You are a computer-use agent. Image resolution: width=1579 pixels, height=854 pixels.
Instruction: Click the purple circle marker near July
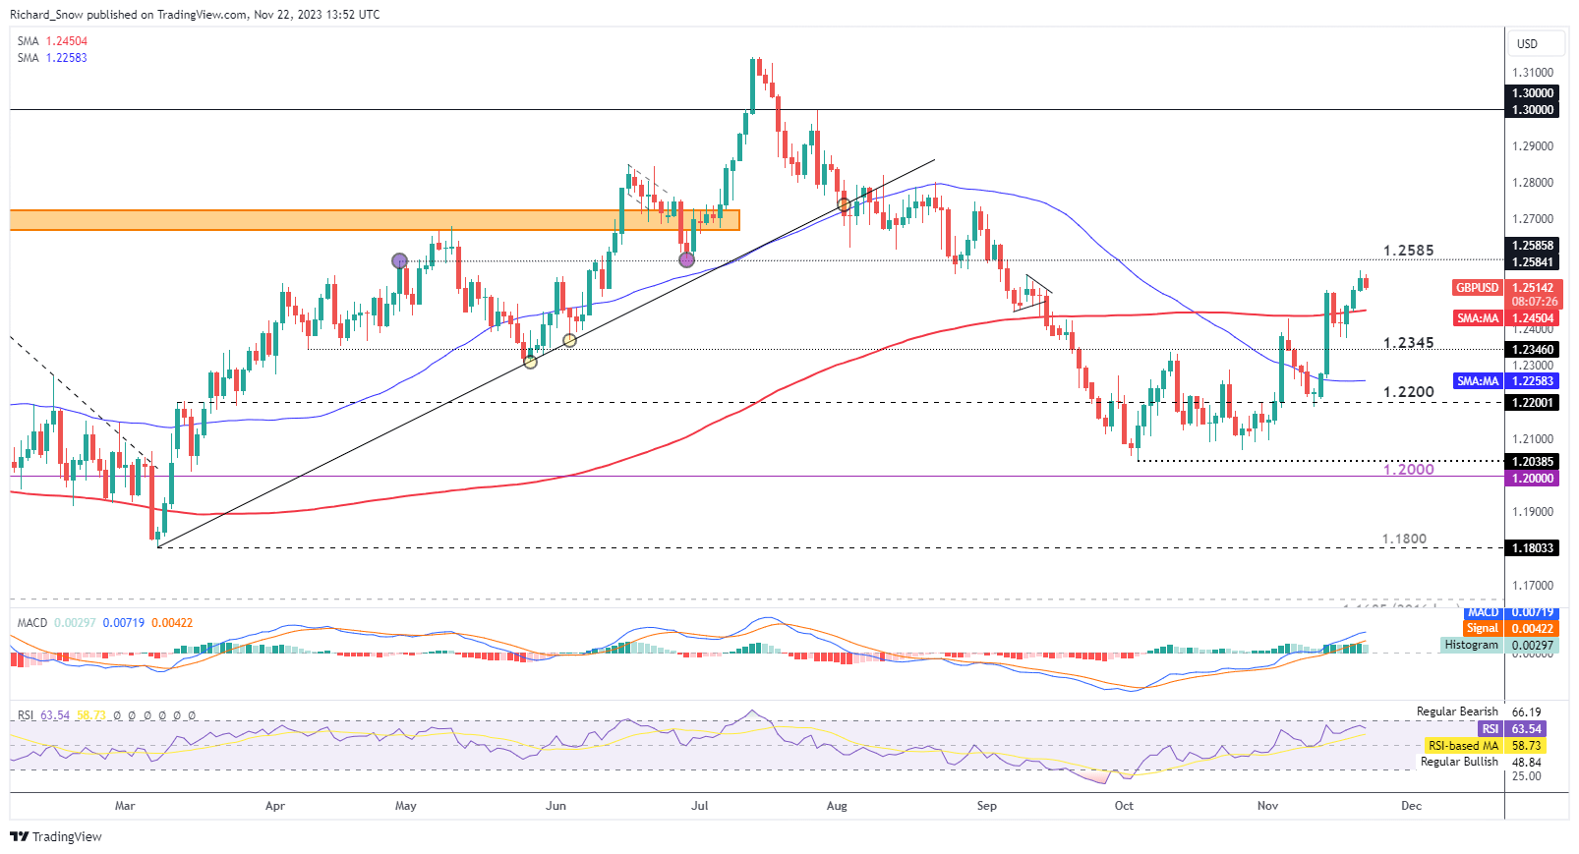click(x=687, y=259)
